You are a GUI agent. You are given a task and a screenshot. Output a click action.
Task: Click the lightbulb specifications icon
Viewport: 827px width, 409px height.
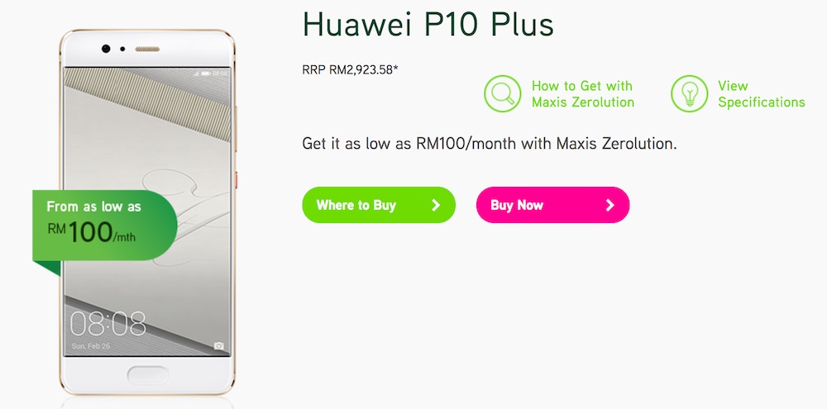pos(689,94)
